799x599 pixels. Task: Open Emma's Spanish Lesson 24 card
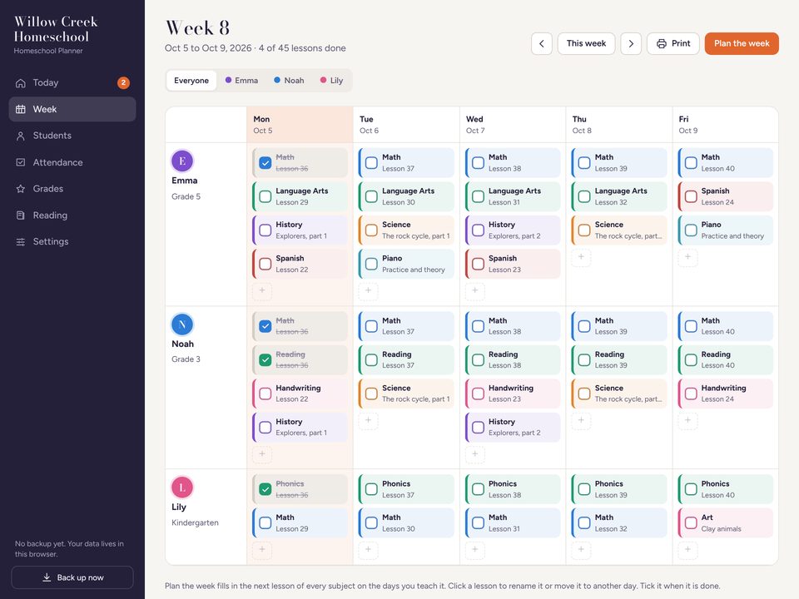726,196
